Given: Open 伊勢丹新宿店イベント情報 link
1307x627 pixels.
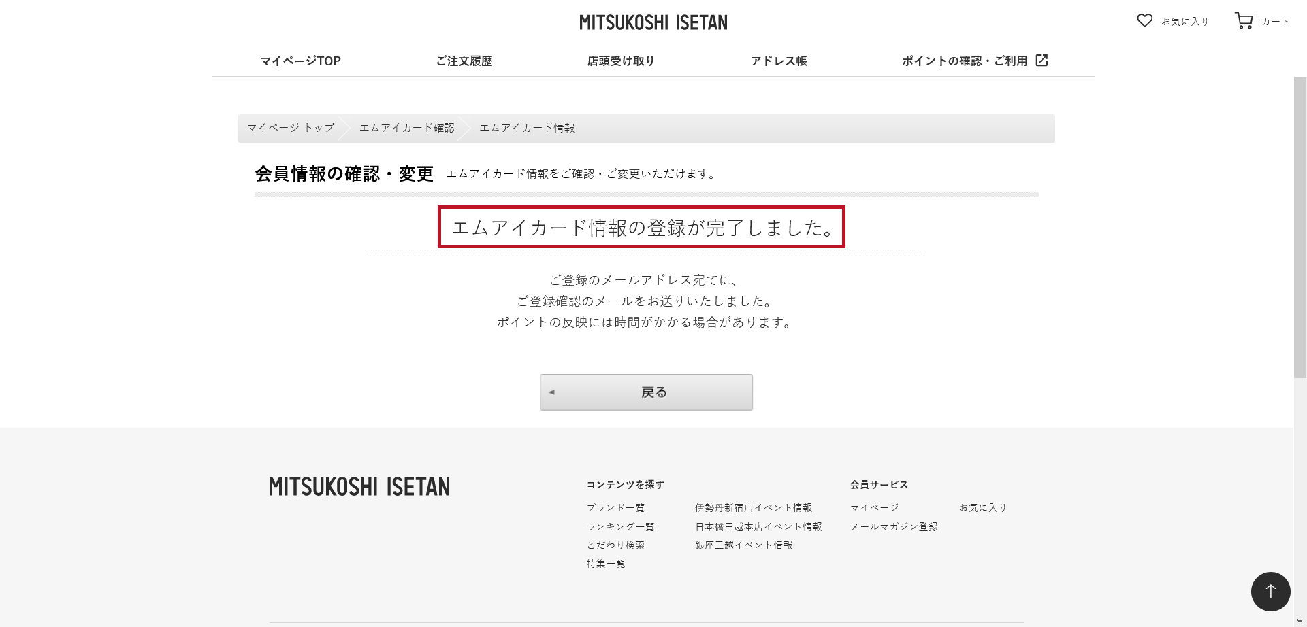Looking at the screenshot, I should pos(754,508).
